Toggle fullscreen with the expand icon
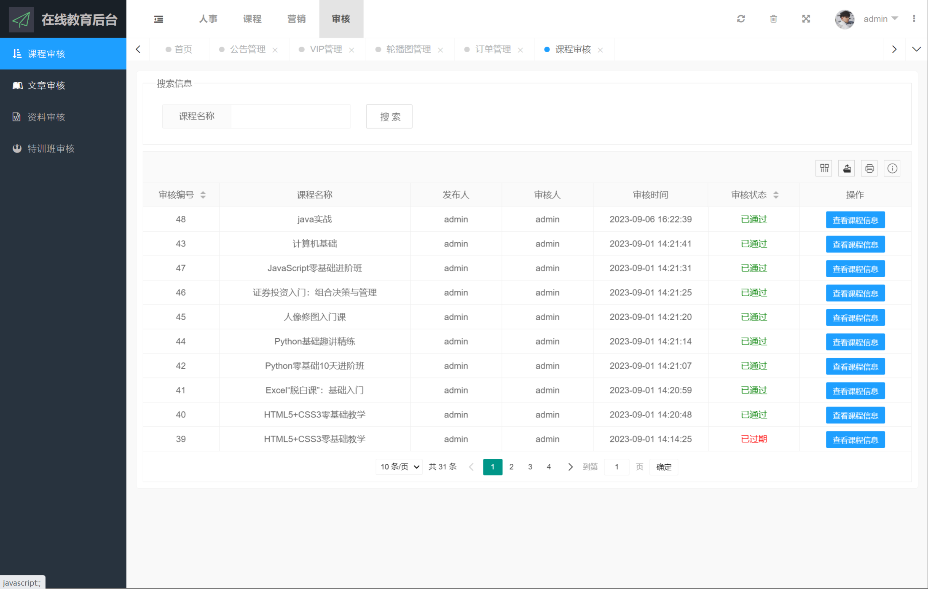 806,19
